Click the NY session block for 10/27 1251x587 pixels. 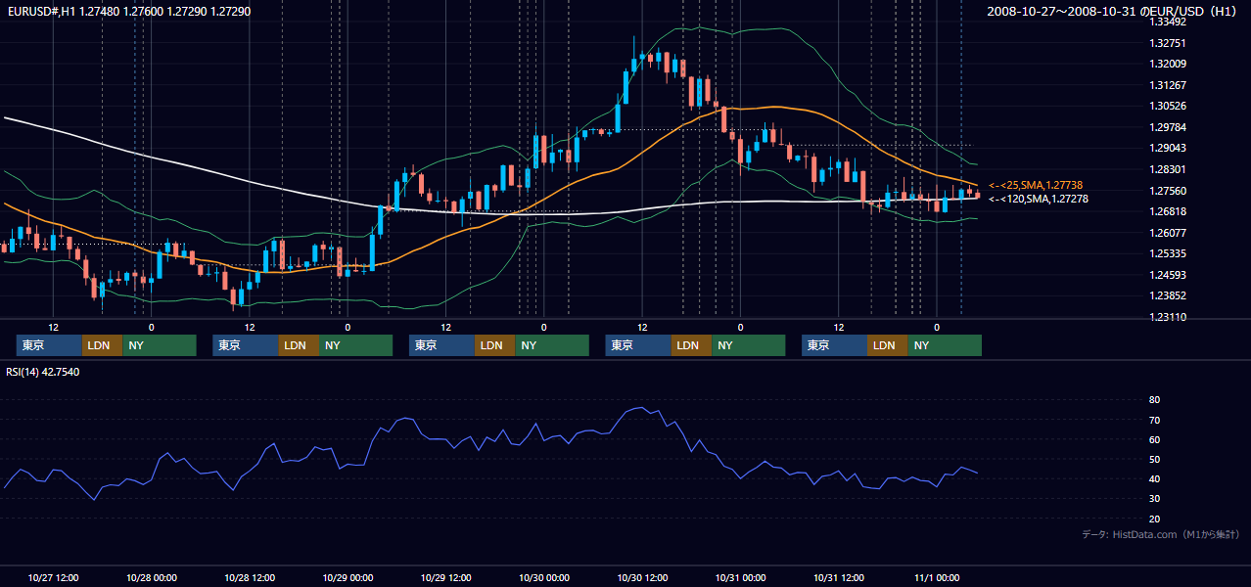pos(160,345)
